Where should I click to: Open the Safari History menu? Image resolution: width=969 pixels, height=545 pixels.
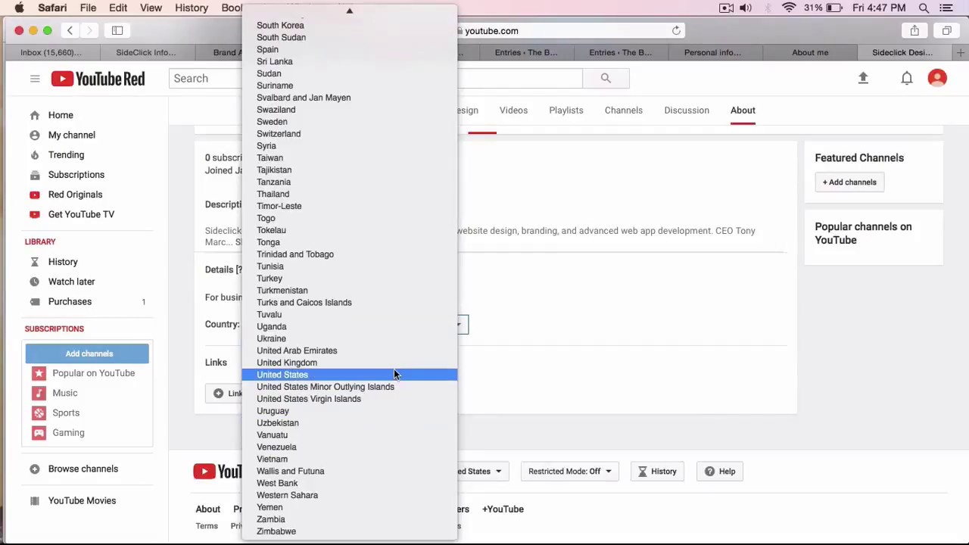pyautogui.click(x=192, y=8)
